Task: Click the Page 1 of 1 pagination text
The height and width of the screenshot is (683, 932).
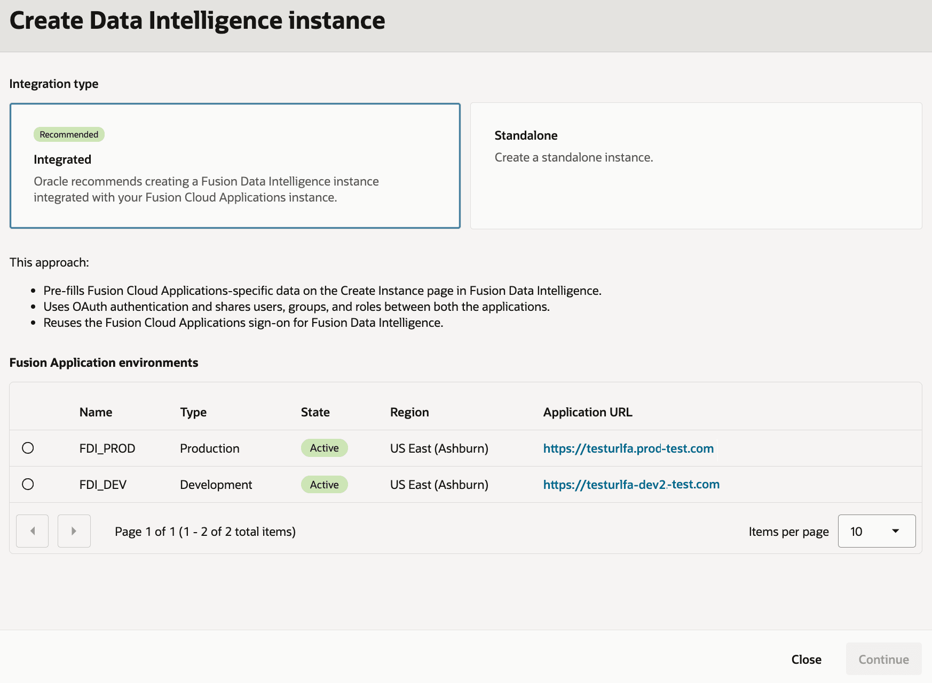Action: point(205,532)
